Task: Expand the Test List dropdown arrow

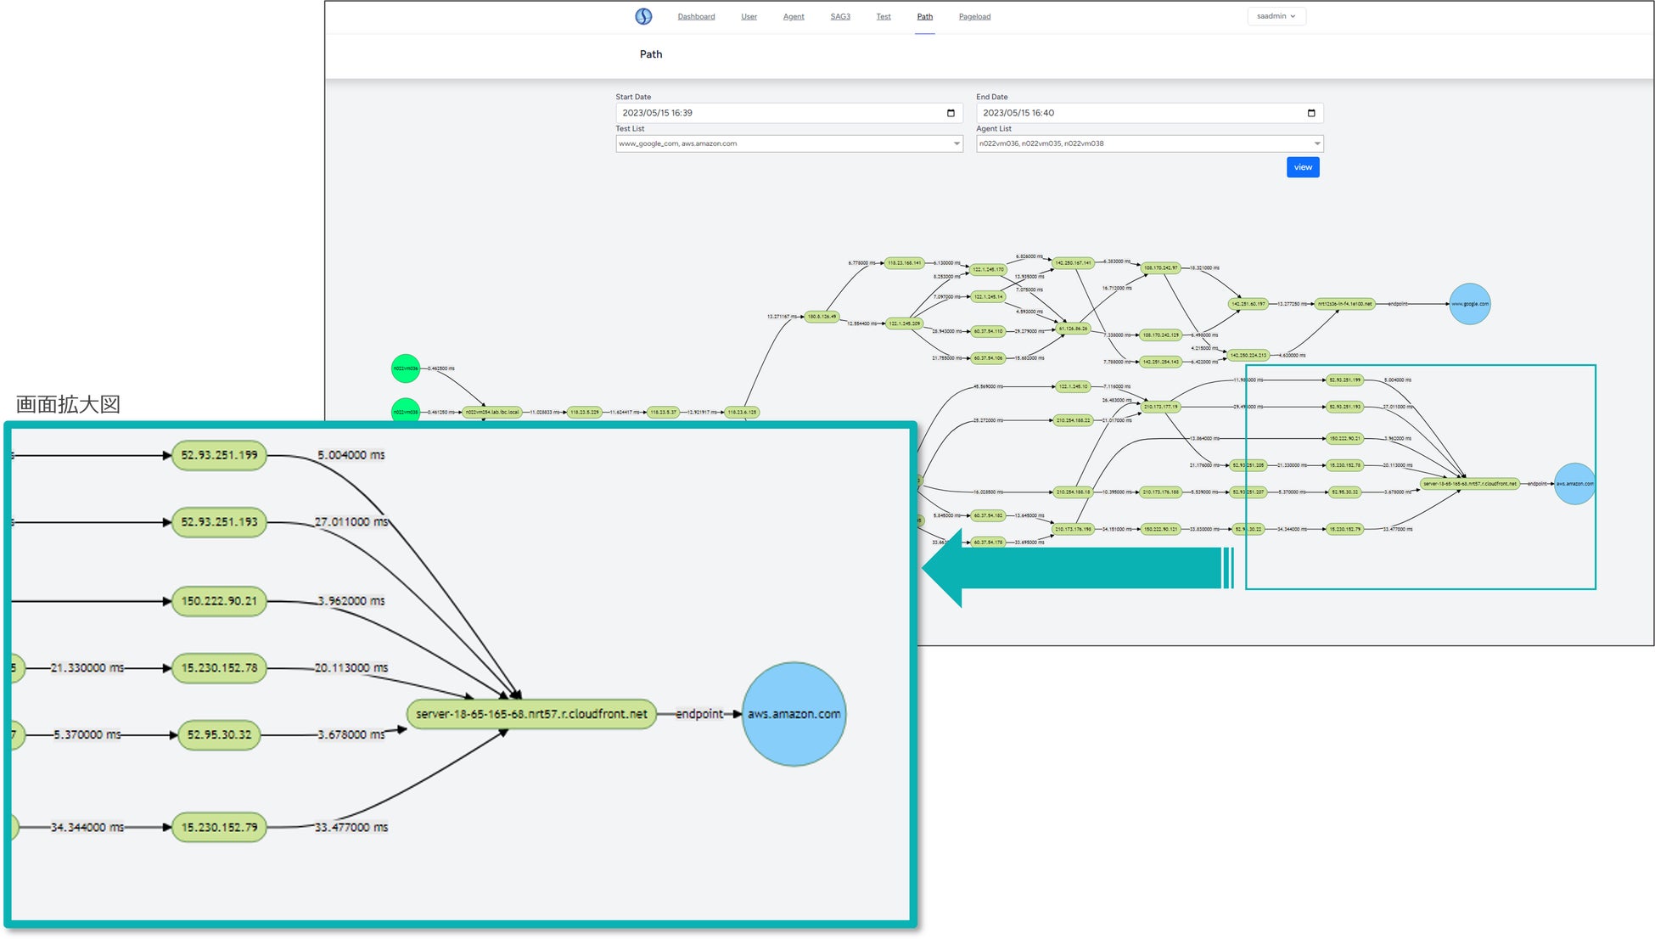Action: 957,143
